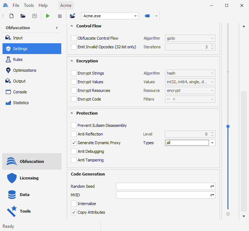The width and height of the screenshot is (249, 231).
Task: Open the Rules page in sidebar
Action: (x=18, y=59)
